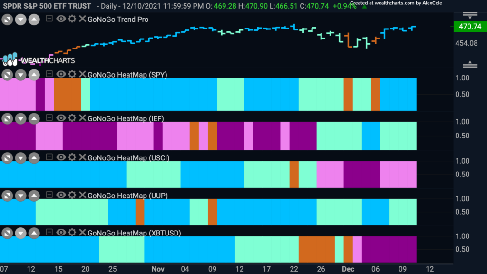Hide the GoNoGo HeatMap (UUP) indicator

point(61,195)
